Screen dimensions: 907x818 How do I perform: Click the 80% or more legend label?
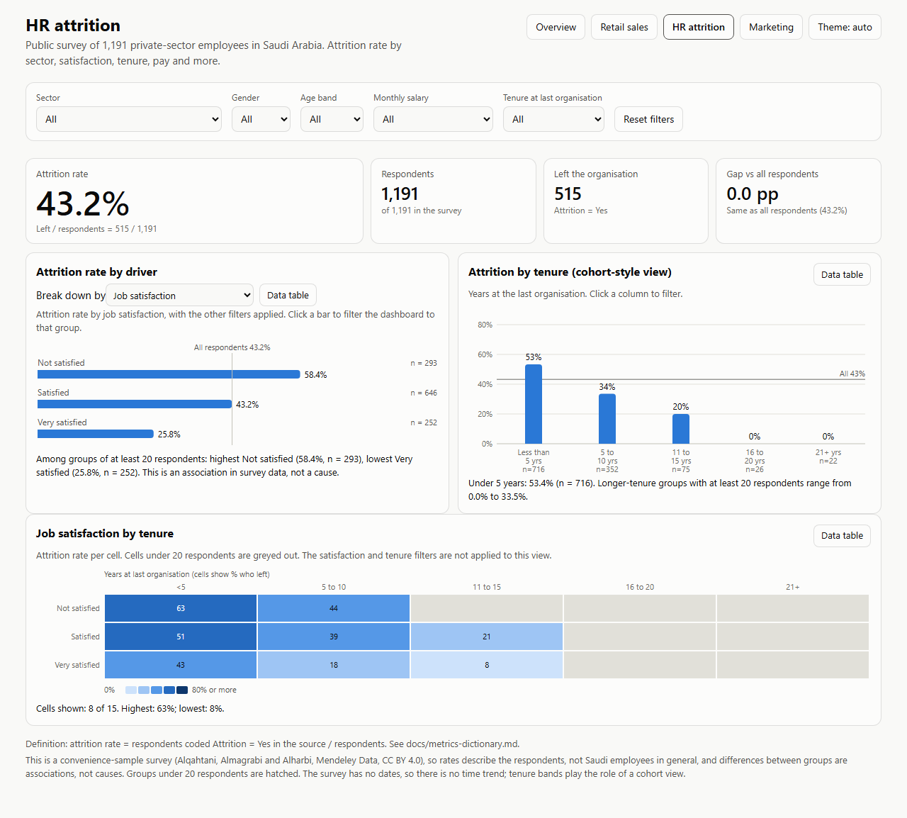[214, 690]
